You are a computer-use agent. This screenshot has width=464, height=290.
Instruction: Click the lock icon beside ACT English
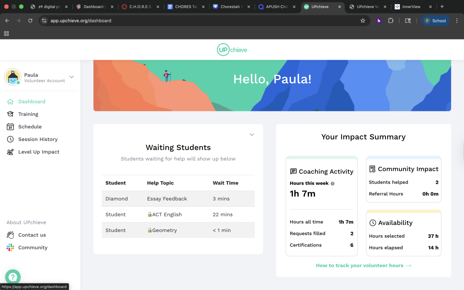coord(149,214)
